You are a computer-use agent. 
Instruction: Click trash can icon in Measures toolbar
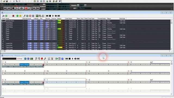coord(60,59)
